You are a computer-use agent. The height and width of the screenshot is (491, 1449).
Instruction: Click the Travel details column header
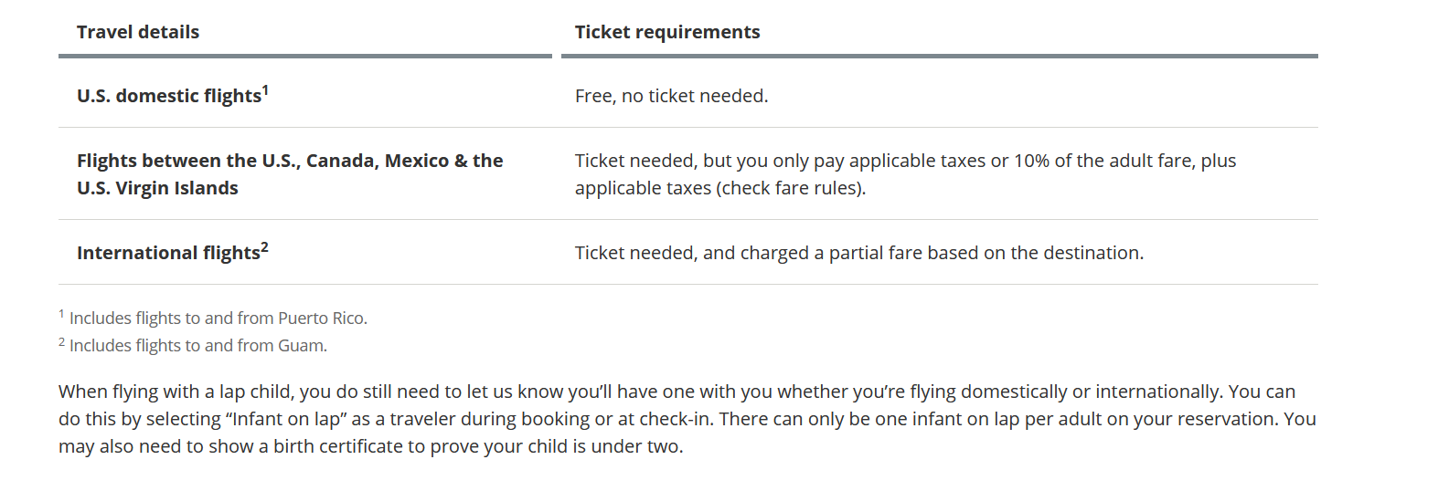[x=138, y=32]
